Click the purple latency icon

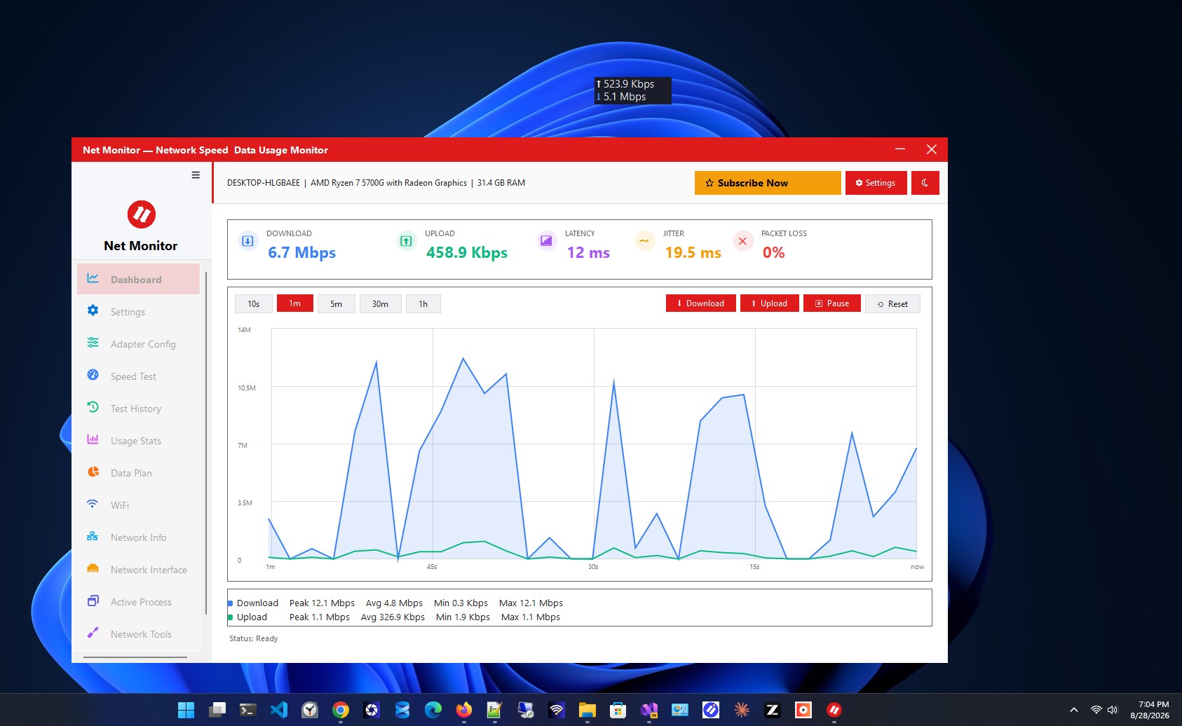[546, 241]
